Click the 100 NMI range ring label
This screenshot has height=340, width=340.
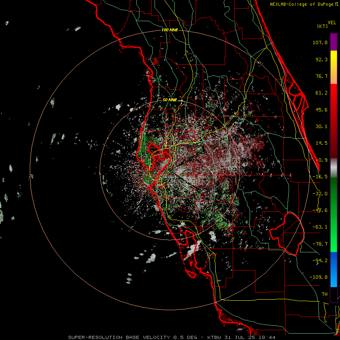170,30
